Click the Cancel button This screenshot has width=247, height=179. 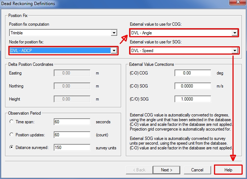[197, 170]
